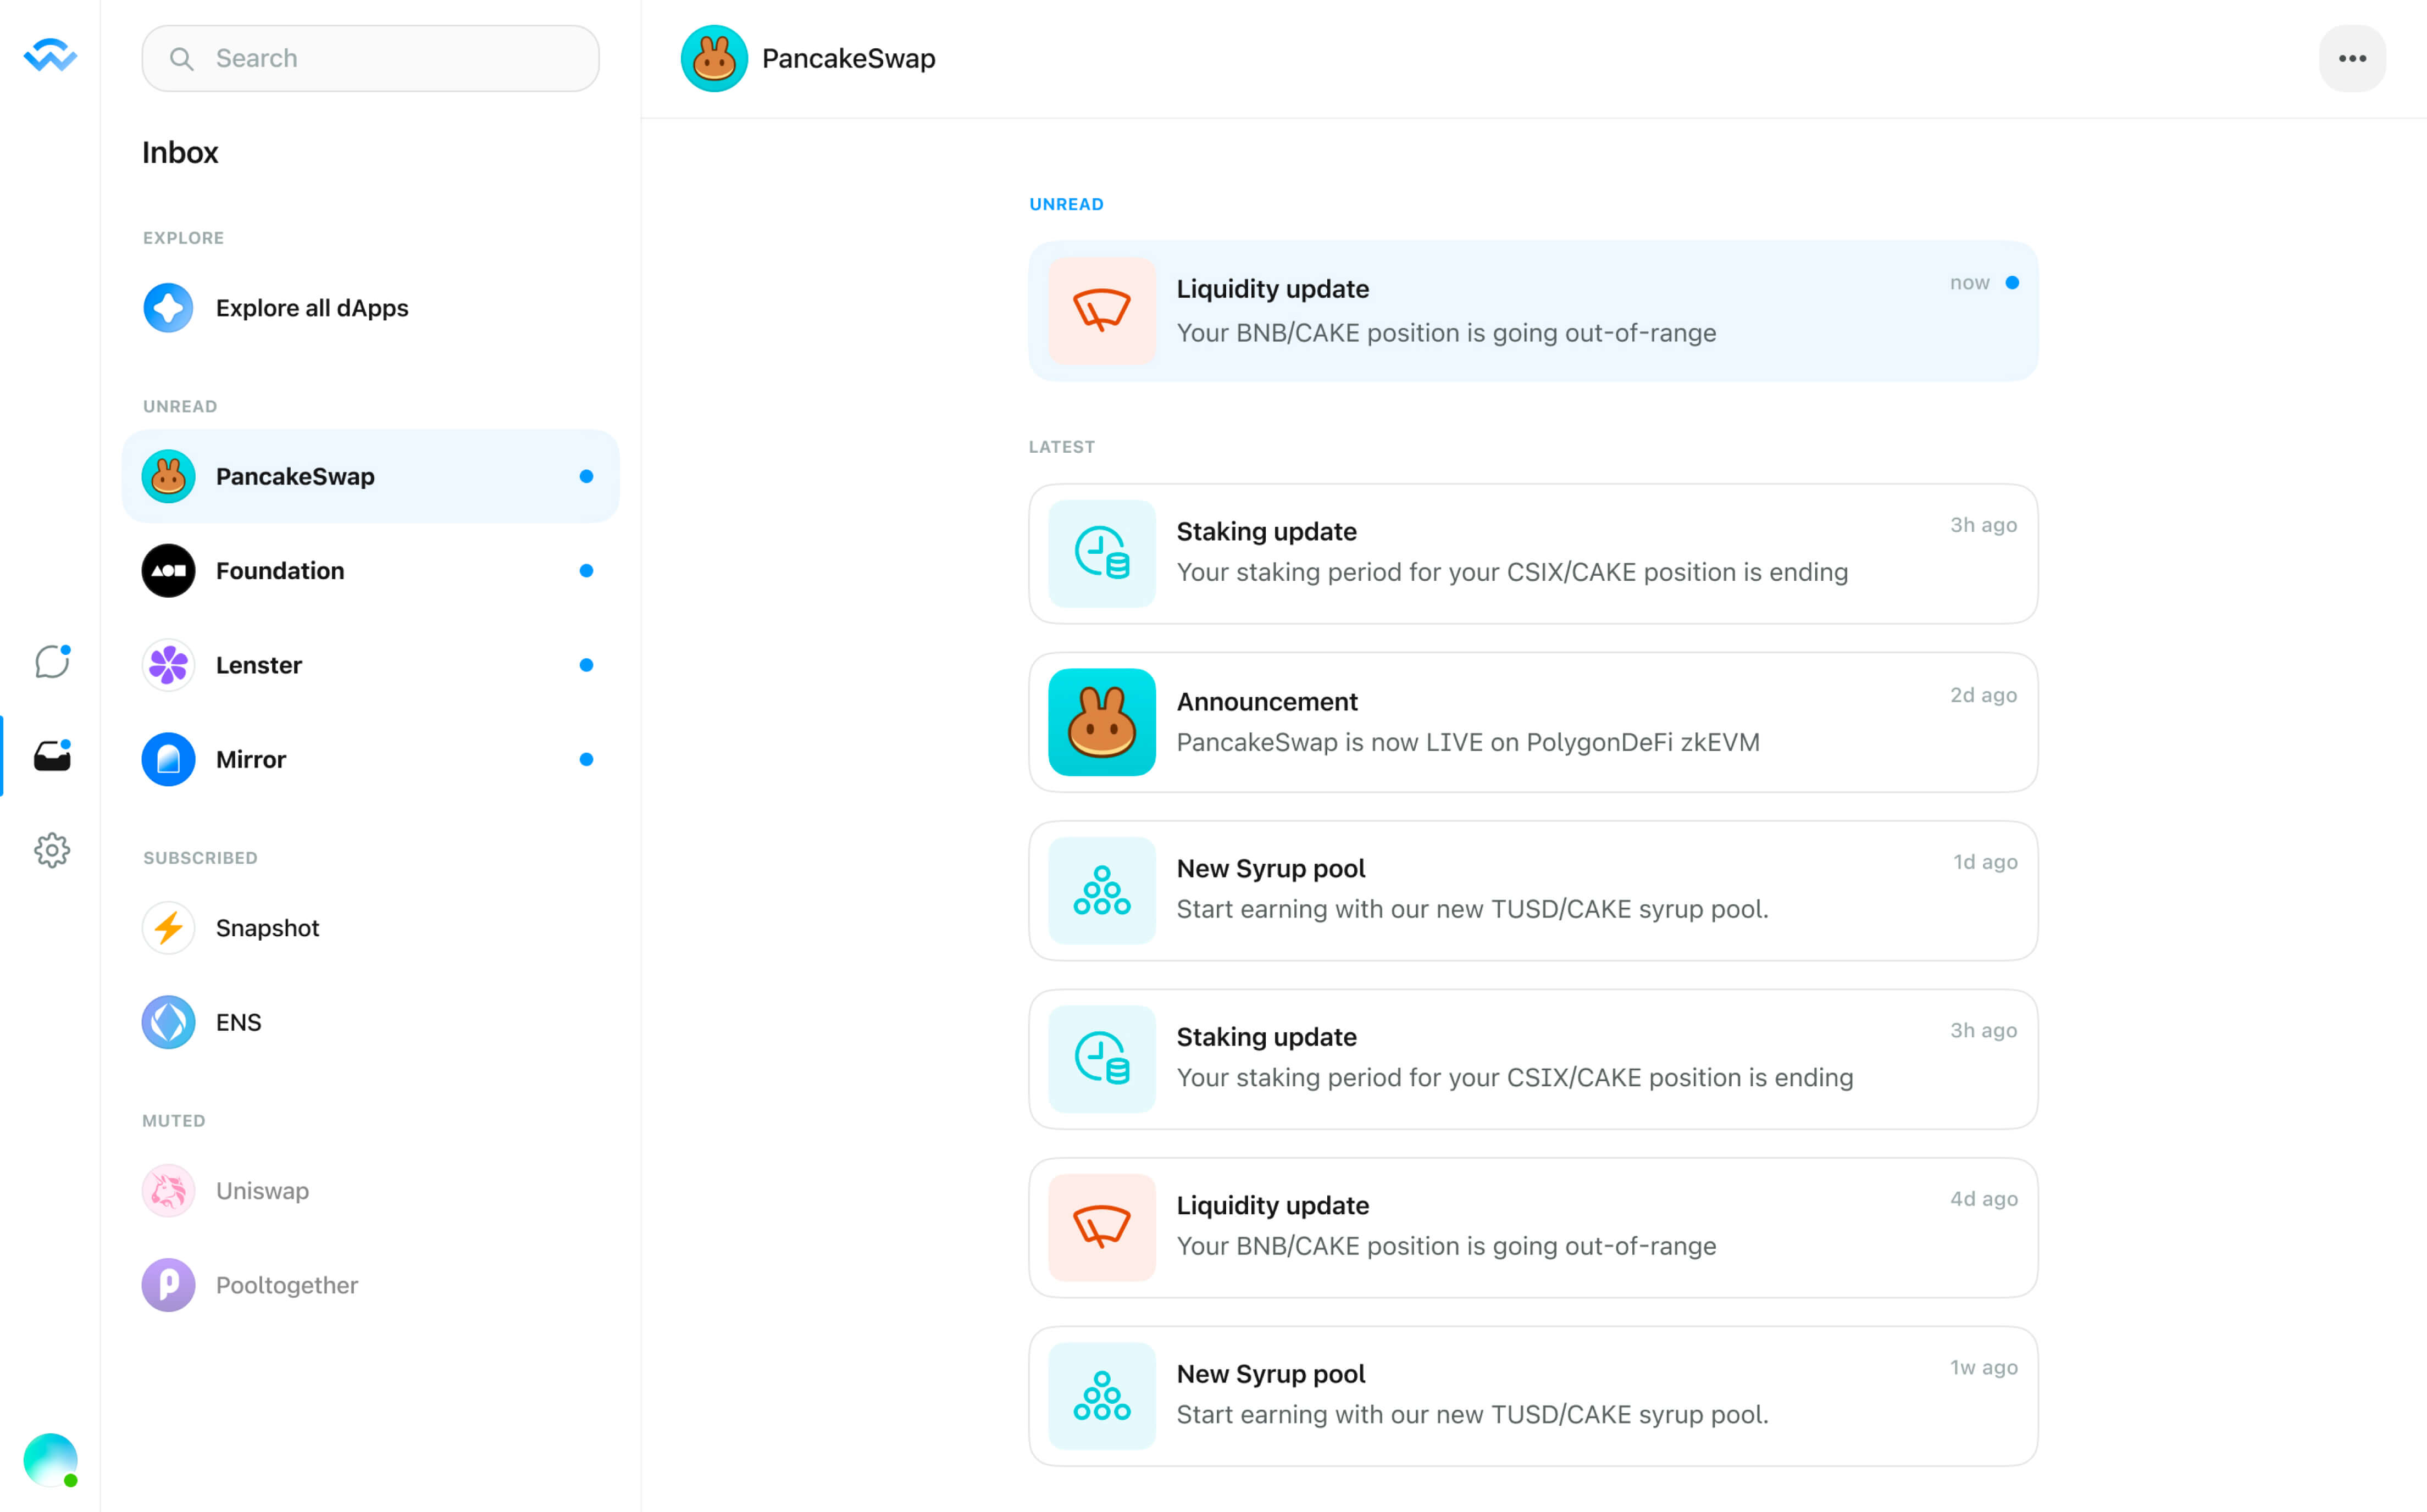This screenshot has height=1512, width=2427.
Task: Open settings gear in sidebar
Action: click(52, 850)
